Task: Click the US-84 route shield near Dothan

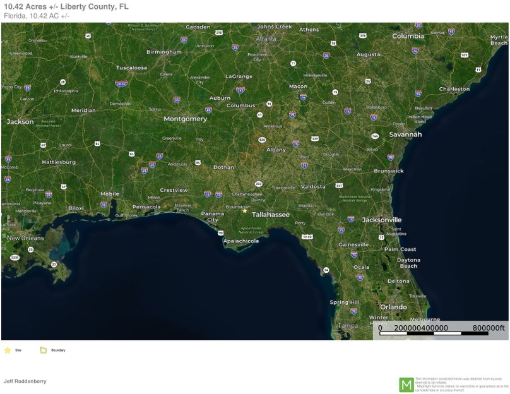Action: point(198,162)
